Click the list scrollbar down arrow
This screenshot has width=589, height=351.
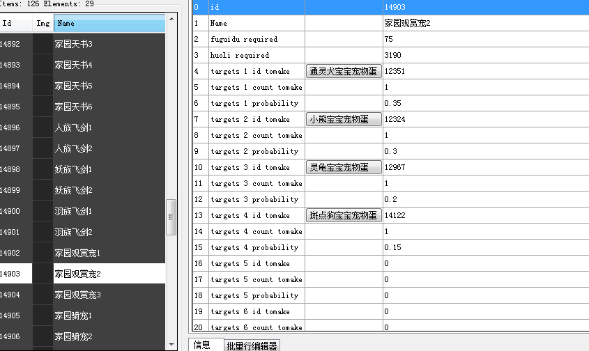coord(171,344)
